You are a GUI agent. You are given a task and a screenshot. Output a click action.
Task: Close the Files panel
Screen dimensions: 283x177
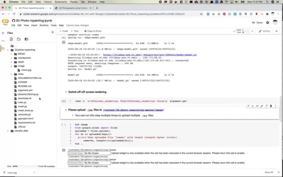pyautogui.click(x=52, y=32)
